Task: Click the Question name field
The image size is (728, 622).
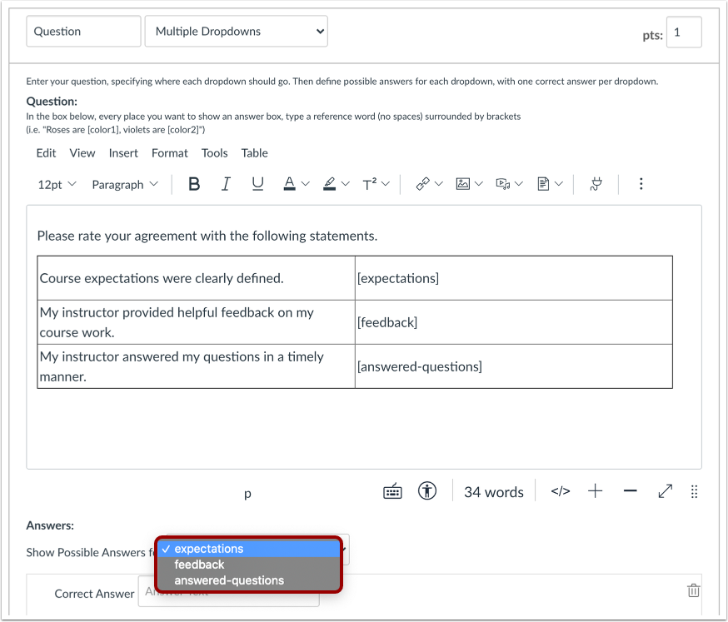Action: point(83,31)
